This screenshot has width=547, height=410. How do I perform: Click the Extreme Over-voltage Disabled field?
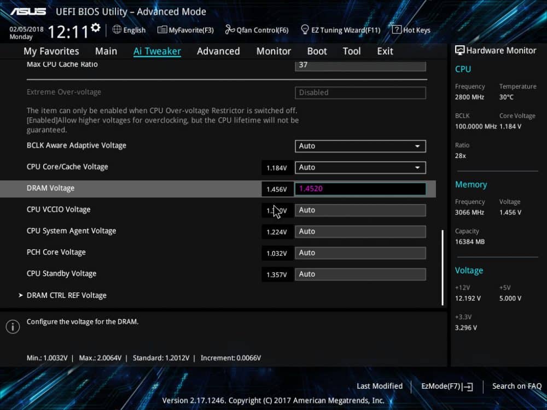pyautogui.click(x=360, y=93)
